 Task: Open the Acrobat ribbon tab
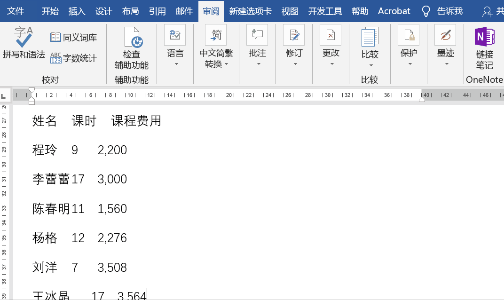[x=394, y=11]
